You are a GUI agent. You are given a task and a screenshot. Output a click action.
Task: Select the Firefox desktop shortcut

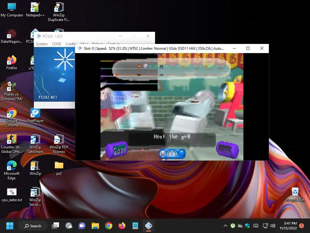(12, 62)
